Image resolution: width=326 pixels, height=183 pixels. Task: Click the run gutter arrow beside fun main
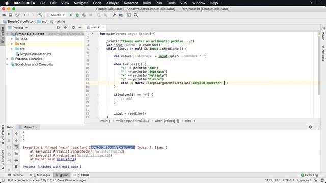(x=93, y=34)
